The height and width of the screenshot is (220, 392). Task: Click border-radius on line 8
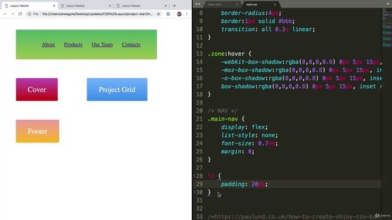[243, 13]
